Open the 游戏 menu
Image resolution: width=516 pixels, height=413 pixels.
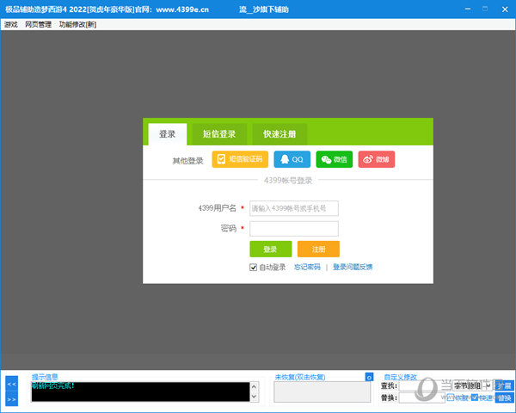click(11, 24)
